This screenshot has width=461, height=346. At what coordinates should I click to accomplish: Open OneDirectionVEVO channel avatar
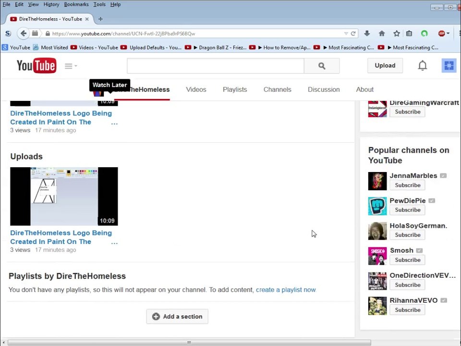point(377,281)
